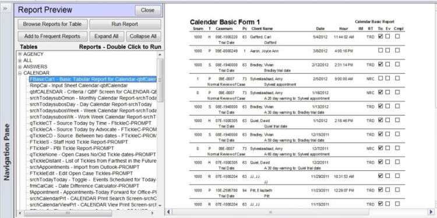Select srchTodaysubosWeek Week Calendar Report
The image size is (437, 218).
93,110
